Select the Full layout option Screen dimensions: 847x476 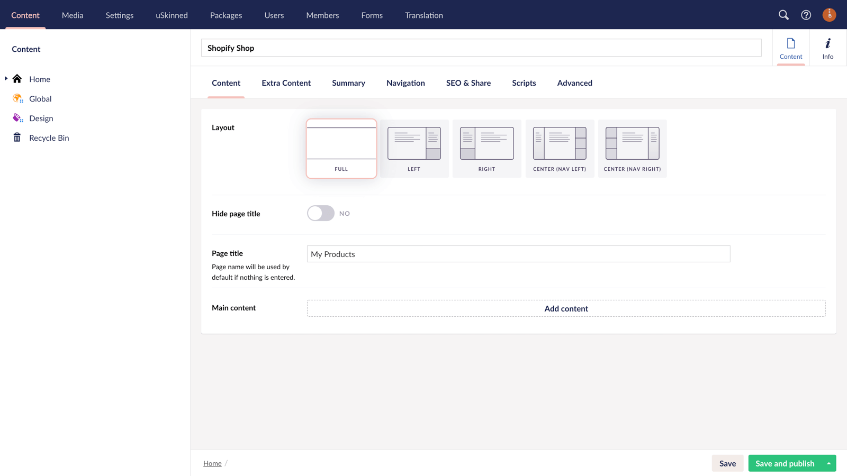341,149
